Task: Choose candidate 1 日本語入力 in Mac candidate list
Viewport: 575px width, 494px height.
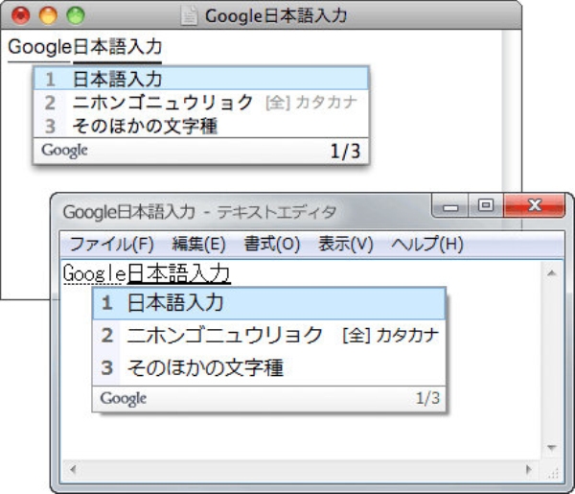Action: pos(118,79)
